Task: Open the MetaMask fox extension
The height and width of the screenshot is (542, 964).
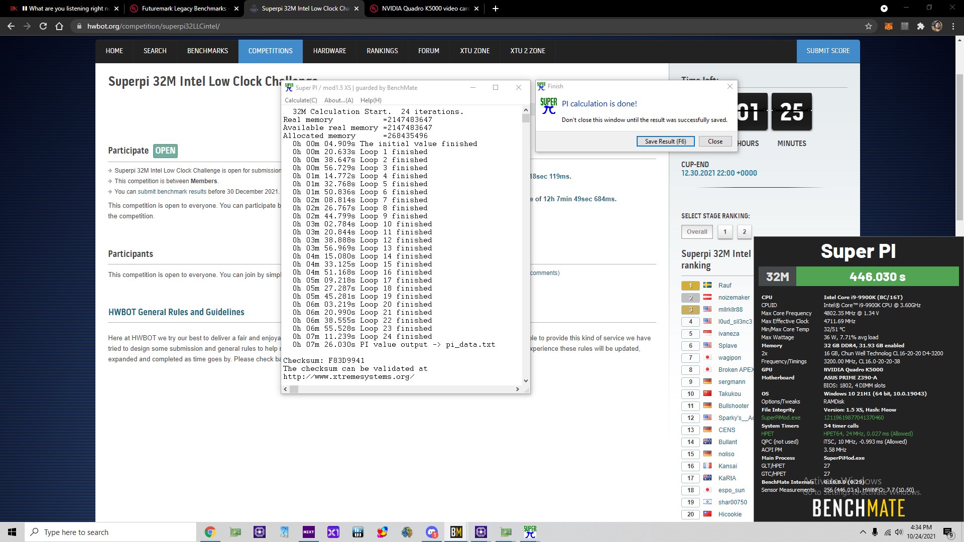Action: (888, 26)
